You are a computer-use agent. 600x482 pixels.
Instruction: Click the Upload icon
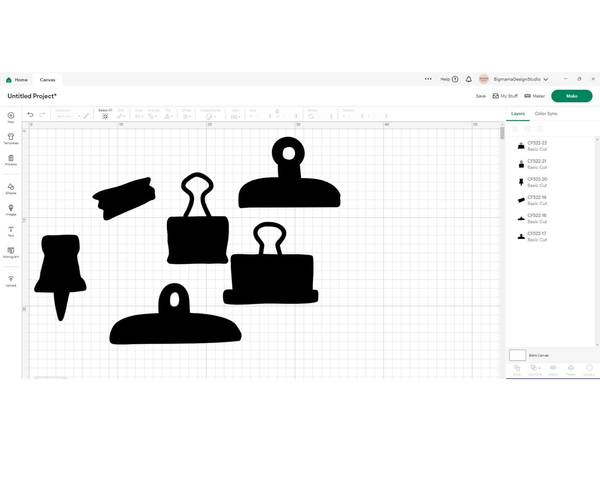pos(11,281)
